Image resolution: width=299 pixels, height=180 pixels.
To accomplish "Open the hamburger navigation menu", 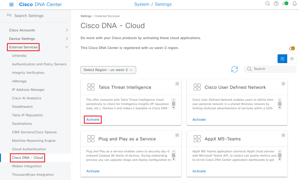I will pos(11,4).
